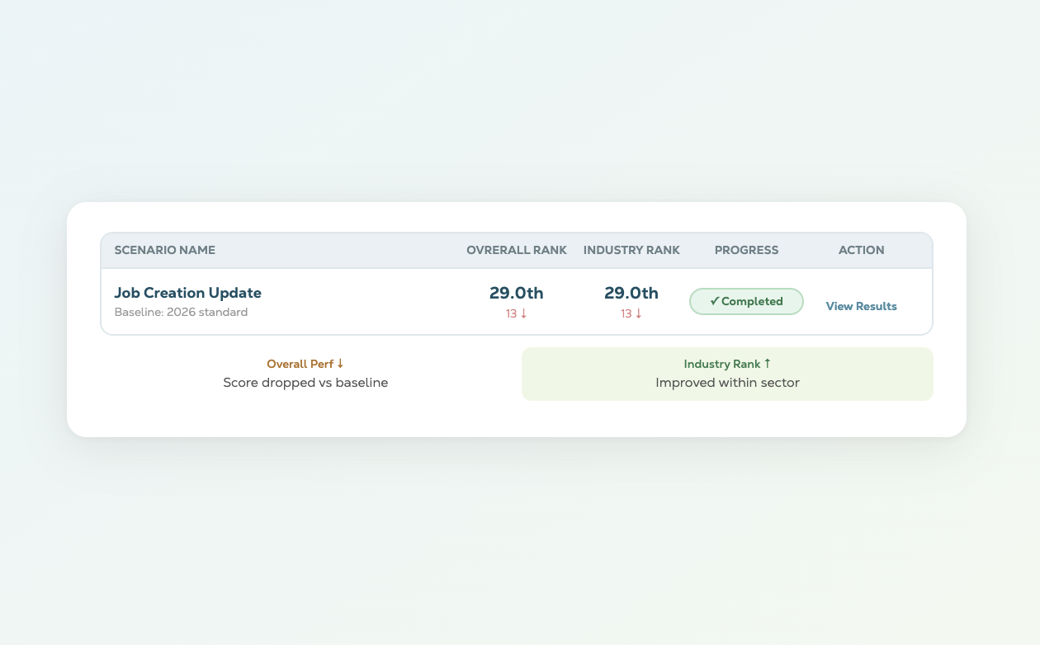Click the 29.0th value in Overall Rank column

tap(516, 293)
